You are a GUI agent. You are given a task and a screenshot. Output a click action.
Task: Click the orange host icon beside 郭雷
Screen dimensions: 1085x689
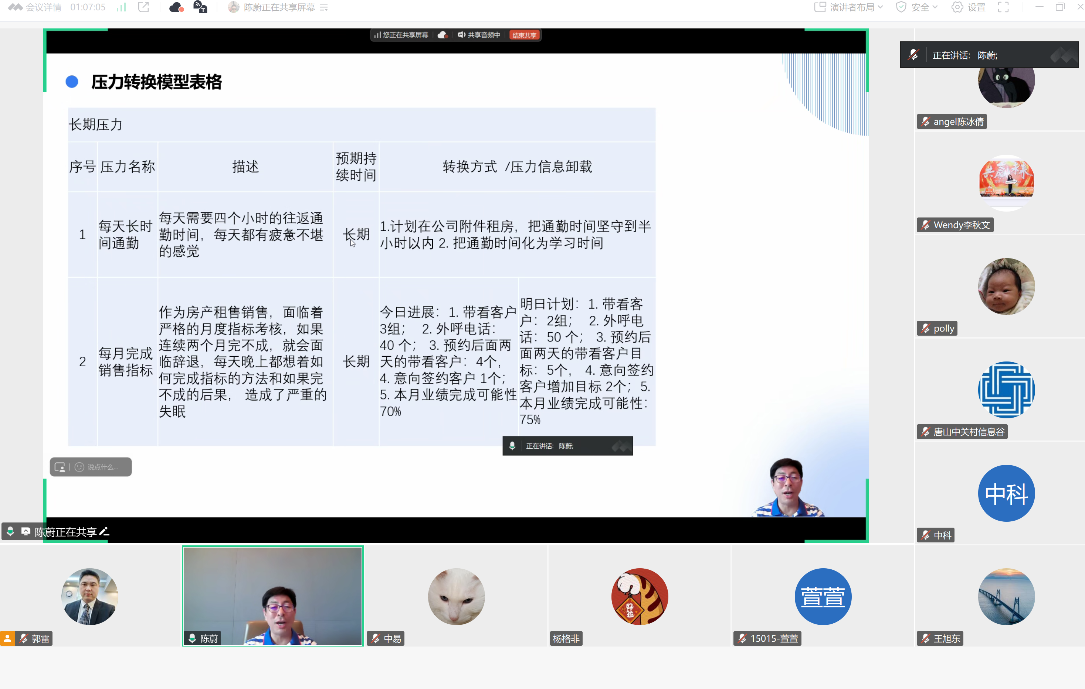pyautogui.click(x=7, y=638)
